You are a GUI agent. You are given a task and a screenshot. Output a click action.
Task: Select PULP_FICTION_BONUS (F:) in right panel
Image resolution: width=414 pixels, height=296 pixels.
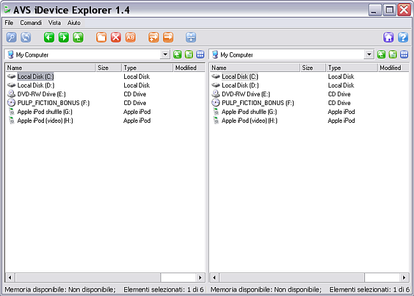pos(258,103)
